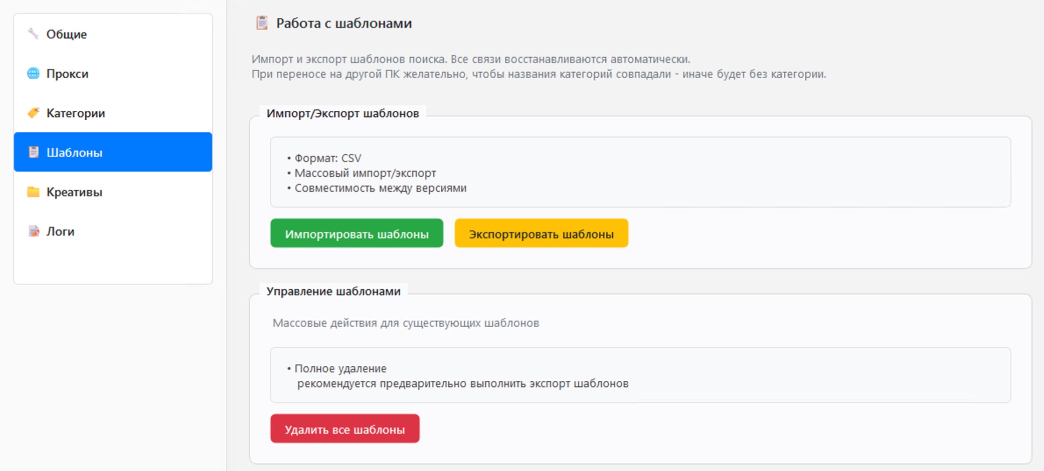Image resolution: width=1044 pixels, height=471 pixels.
Task: Click the globe icon beside Прокси
Action: click(x=33, y=74)
